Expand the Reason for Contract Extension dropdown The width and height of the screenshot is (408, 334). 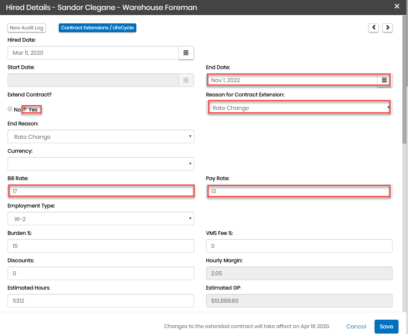[x=299, y=108]
